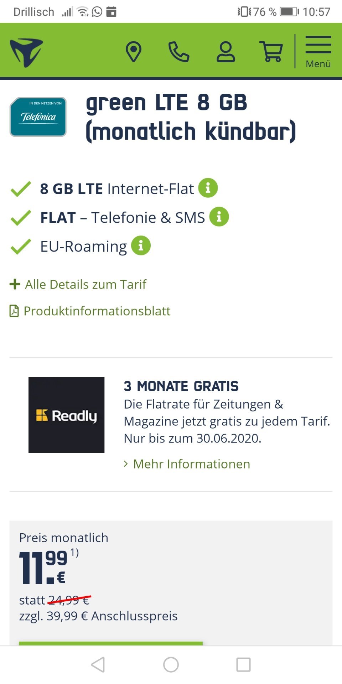Tap the price footnote 1) marker
Viewport: 342px width, 684px height.
(74, 553)
